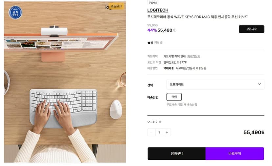Click the 무료배송 free shipping tag
The height and width of the screenshot is (166, 272).
pyautogui.click(x=153, y=3)
